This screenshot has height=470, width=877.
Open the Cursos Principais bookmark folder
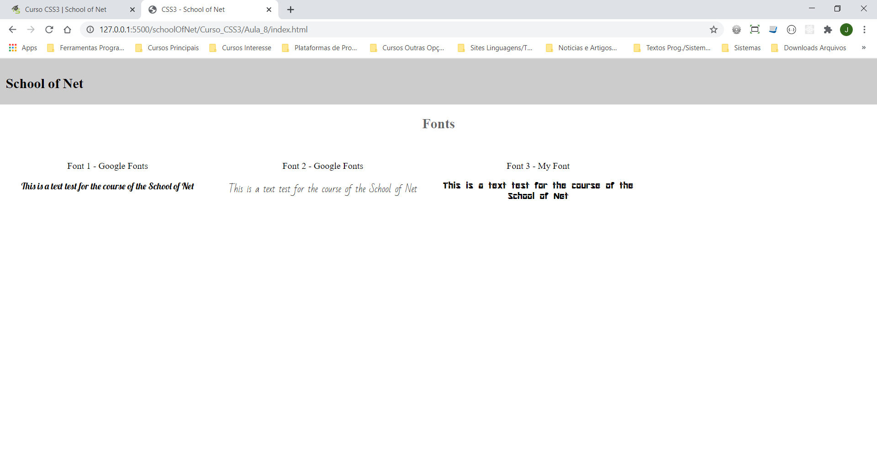167,48
